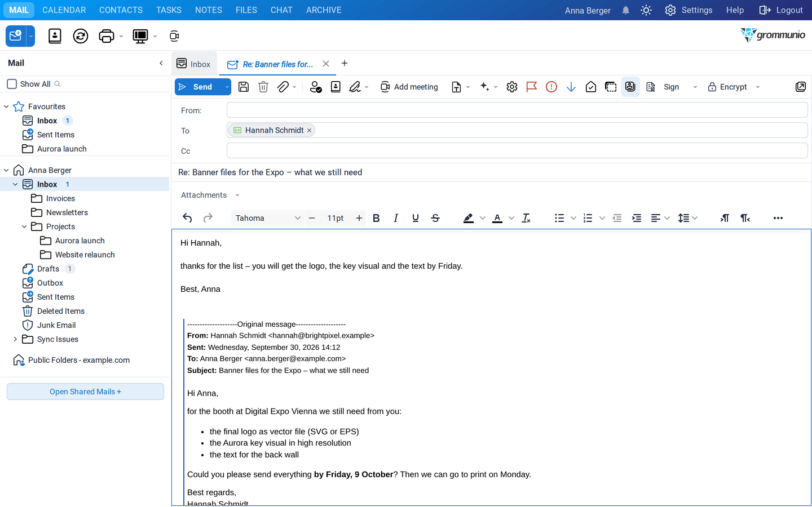Set the red follow-up flag
The width and height of the screenshot is (812, 507).
532,87
